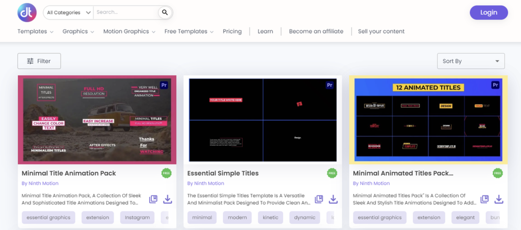Viewport: 521px width, 230px height.
Task: Open the 12 Animated Titles thumbnail
Action: tap(428, 120)
